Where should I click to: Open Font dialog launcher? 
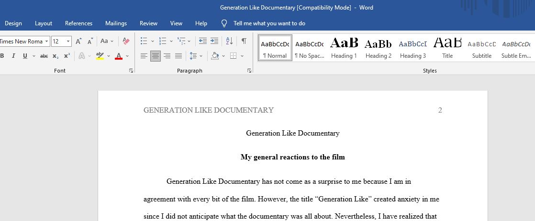click(131, 71)
